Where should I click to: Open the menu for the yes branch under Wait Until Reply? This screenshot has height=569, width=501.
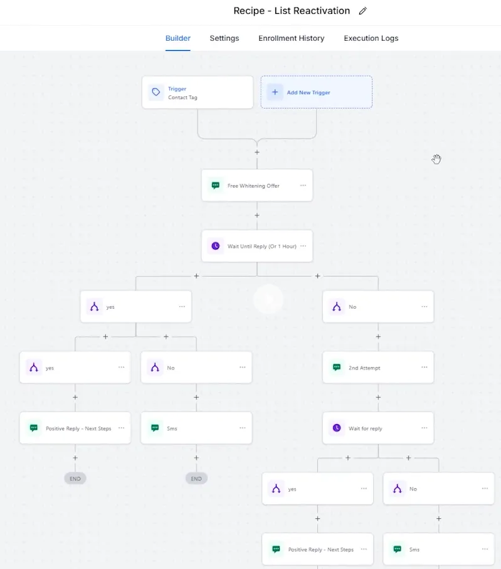[x=182, y=307]
